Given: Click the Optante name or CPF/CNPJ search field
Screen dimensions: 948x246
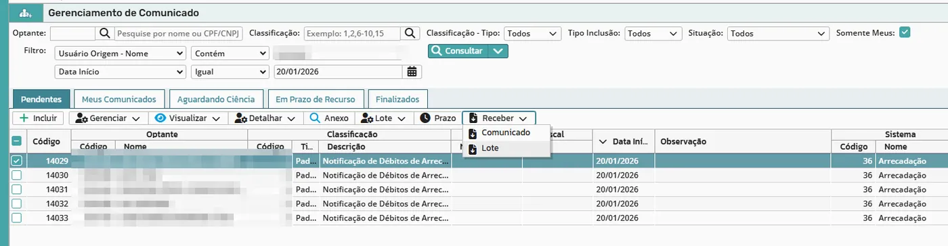Looking at the screenshot, I should (178, 33).
